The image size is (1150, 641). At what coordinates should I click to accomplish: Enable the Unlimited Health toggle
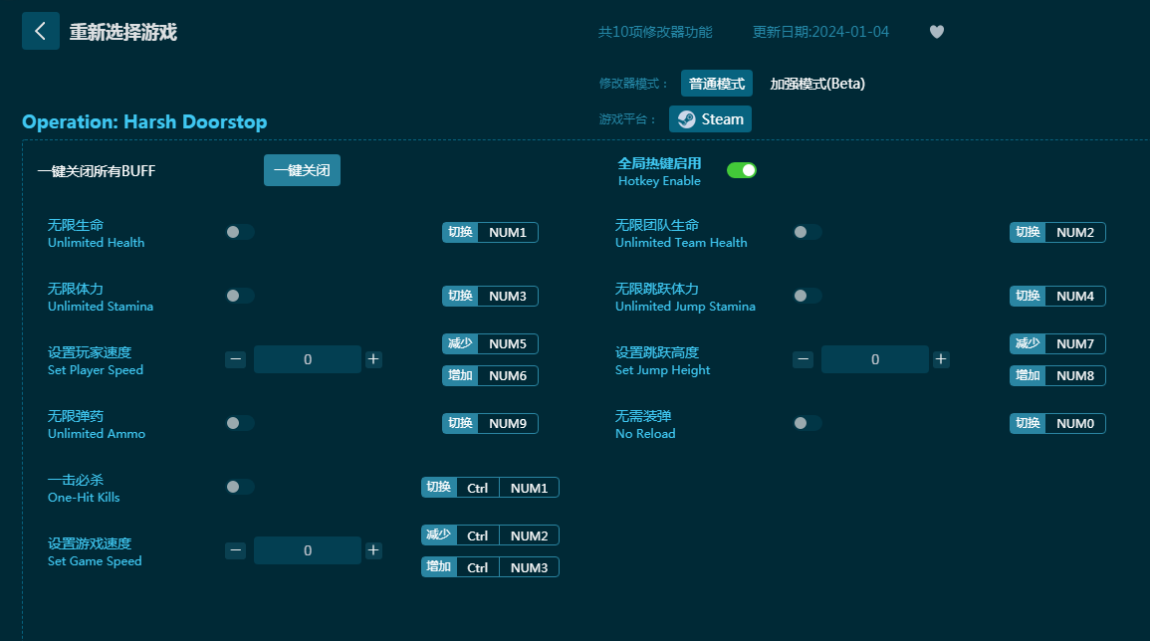click(x=239, y=232)
